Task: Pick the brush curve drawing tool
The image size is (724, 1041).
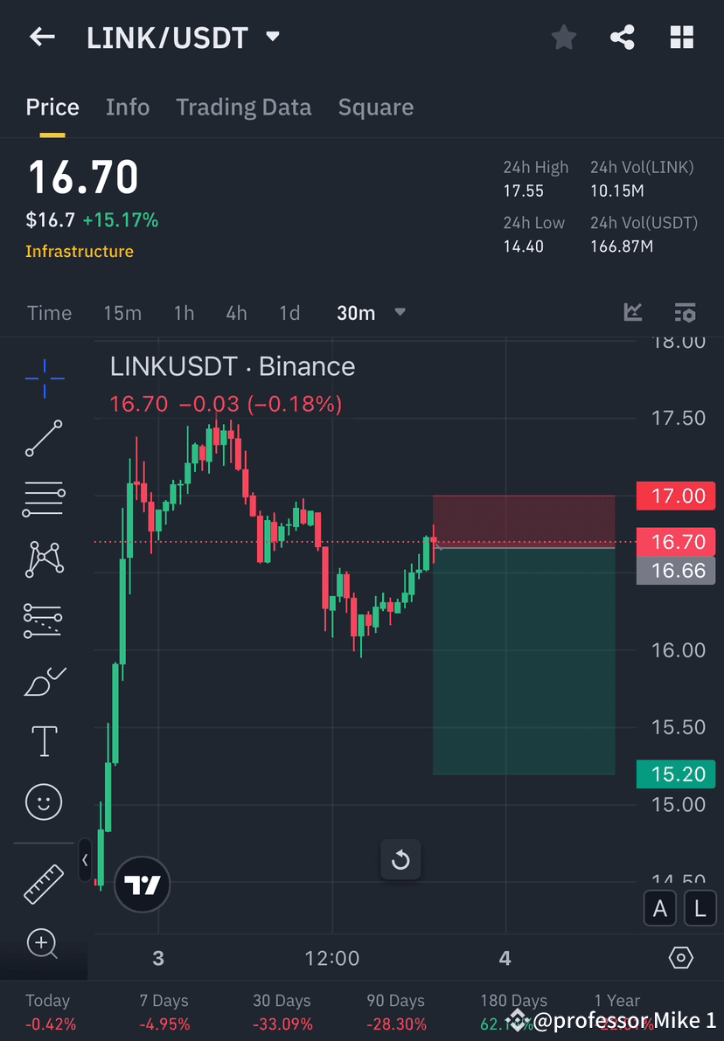Action: point(44,680)
